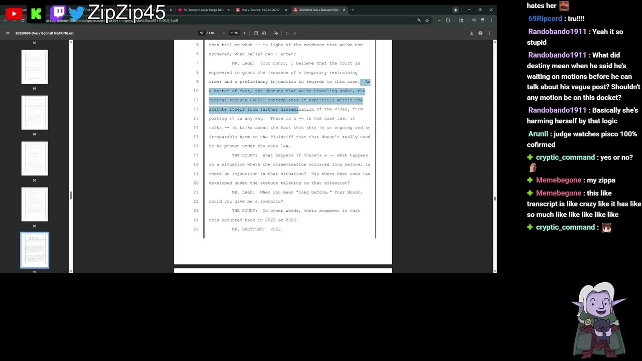
Task: Click Randobando1911 on 'Yeah it so stupid'
Action: pos(557,32)
